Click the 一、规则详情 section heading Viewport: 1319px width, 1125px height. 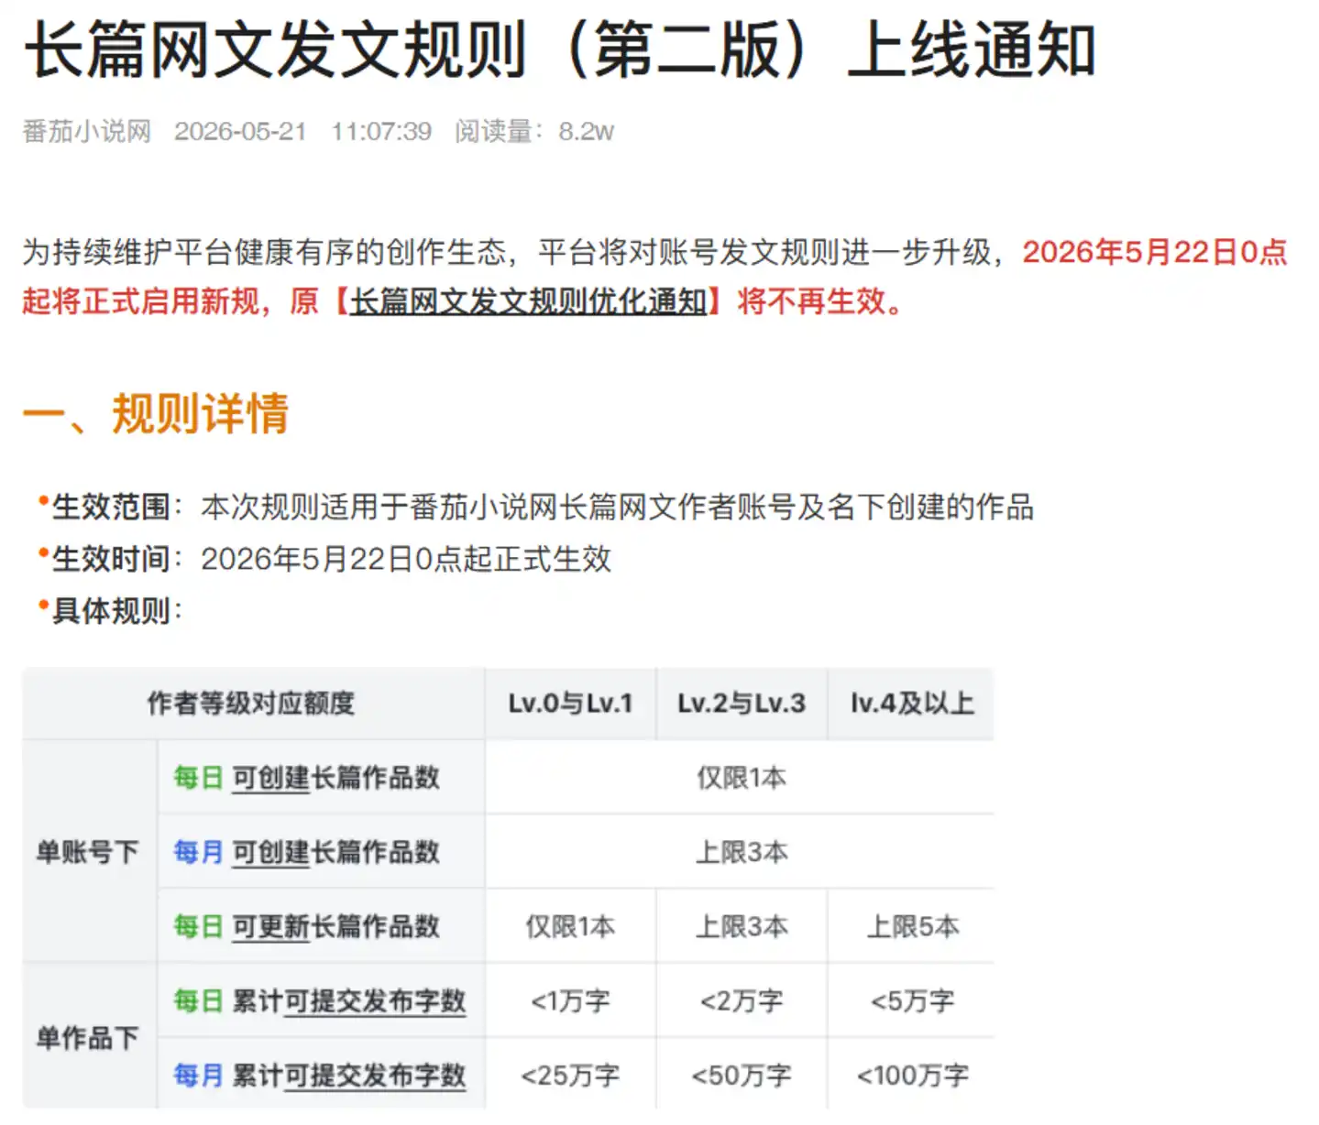[x=156, y=413]
